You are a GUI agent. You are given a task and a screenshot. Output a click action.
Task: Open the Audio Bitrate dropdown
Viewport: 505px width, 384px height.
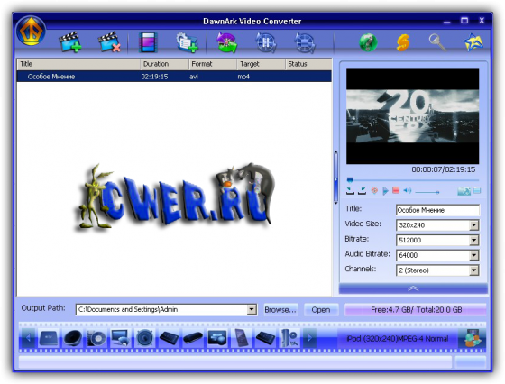[473, 255]
